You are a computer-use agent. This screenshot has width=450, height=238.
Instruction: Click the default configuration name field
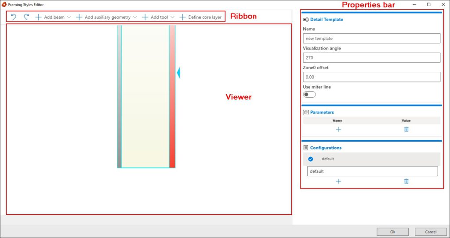[372, 171]
